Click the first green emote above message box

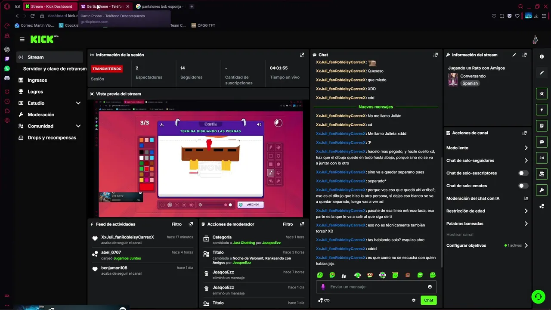point(320,275)
